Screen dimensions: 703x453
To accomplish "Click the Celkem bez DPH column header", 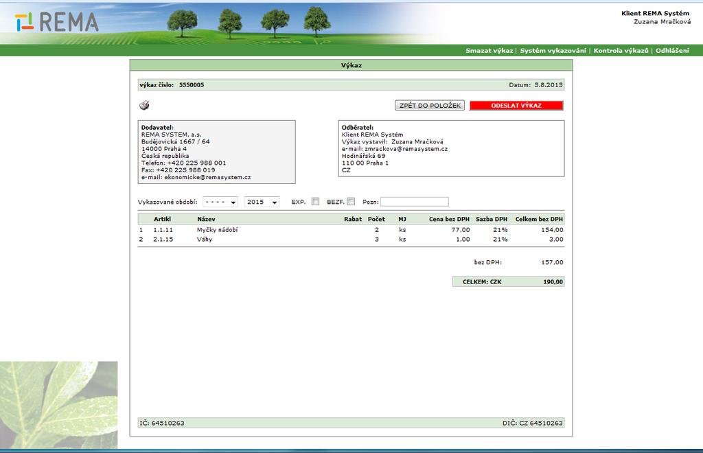I will tap(539, 219).
